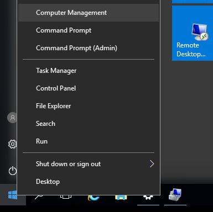Viewport: 213px width, 212px height.
Task: Show the Desktop via menu entry
Action: pos(89,182)
